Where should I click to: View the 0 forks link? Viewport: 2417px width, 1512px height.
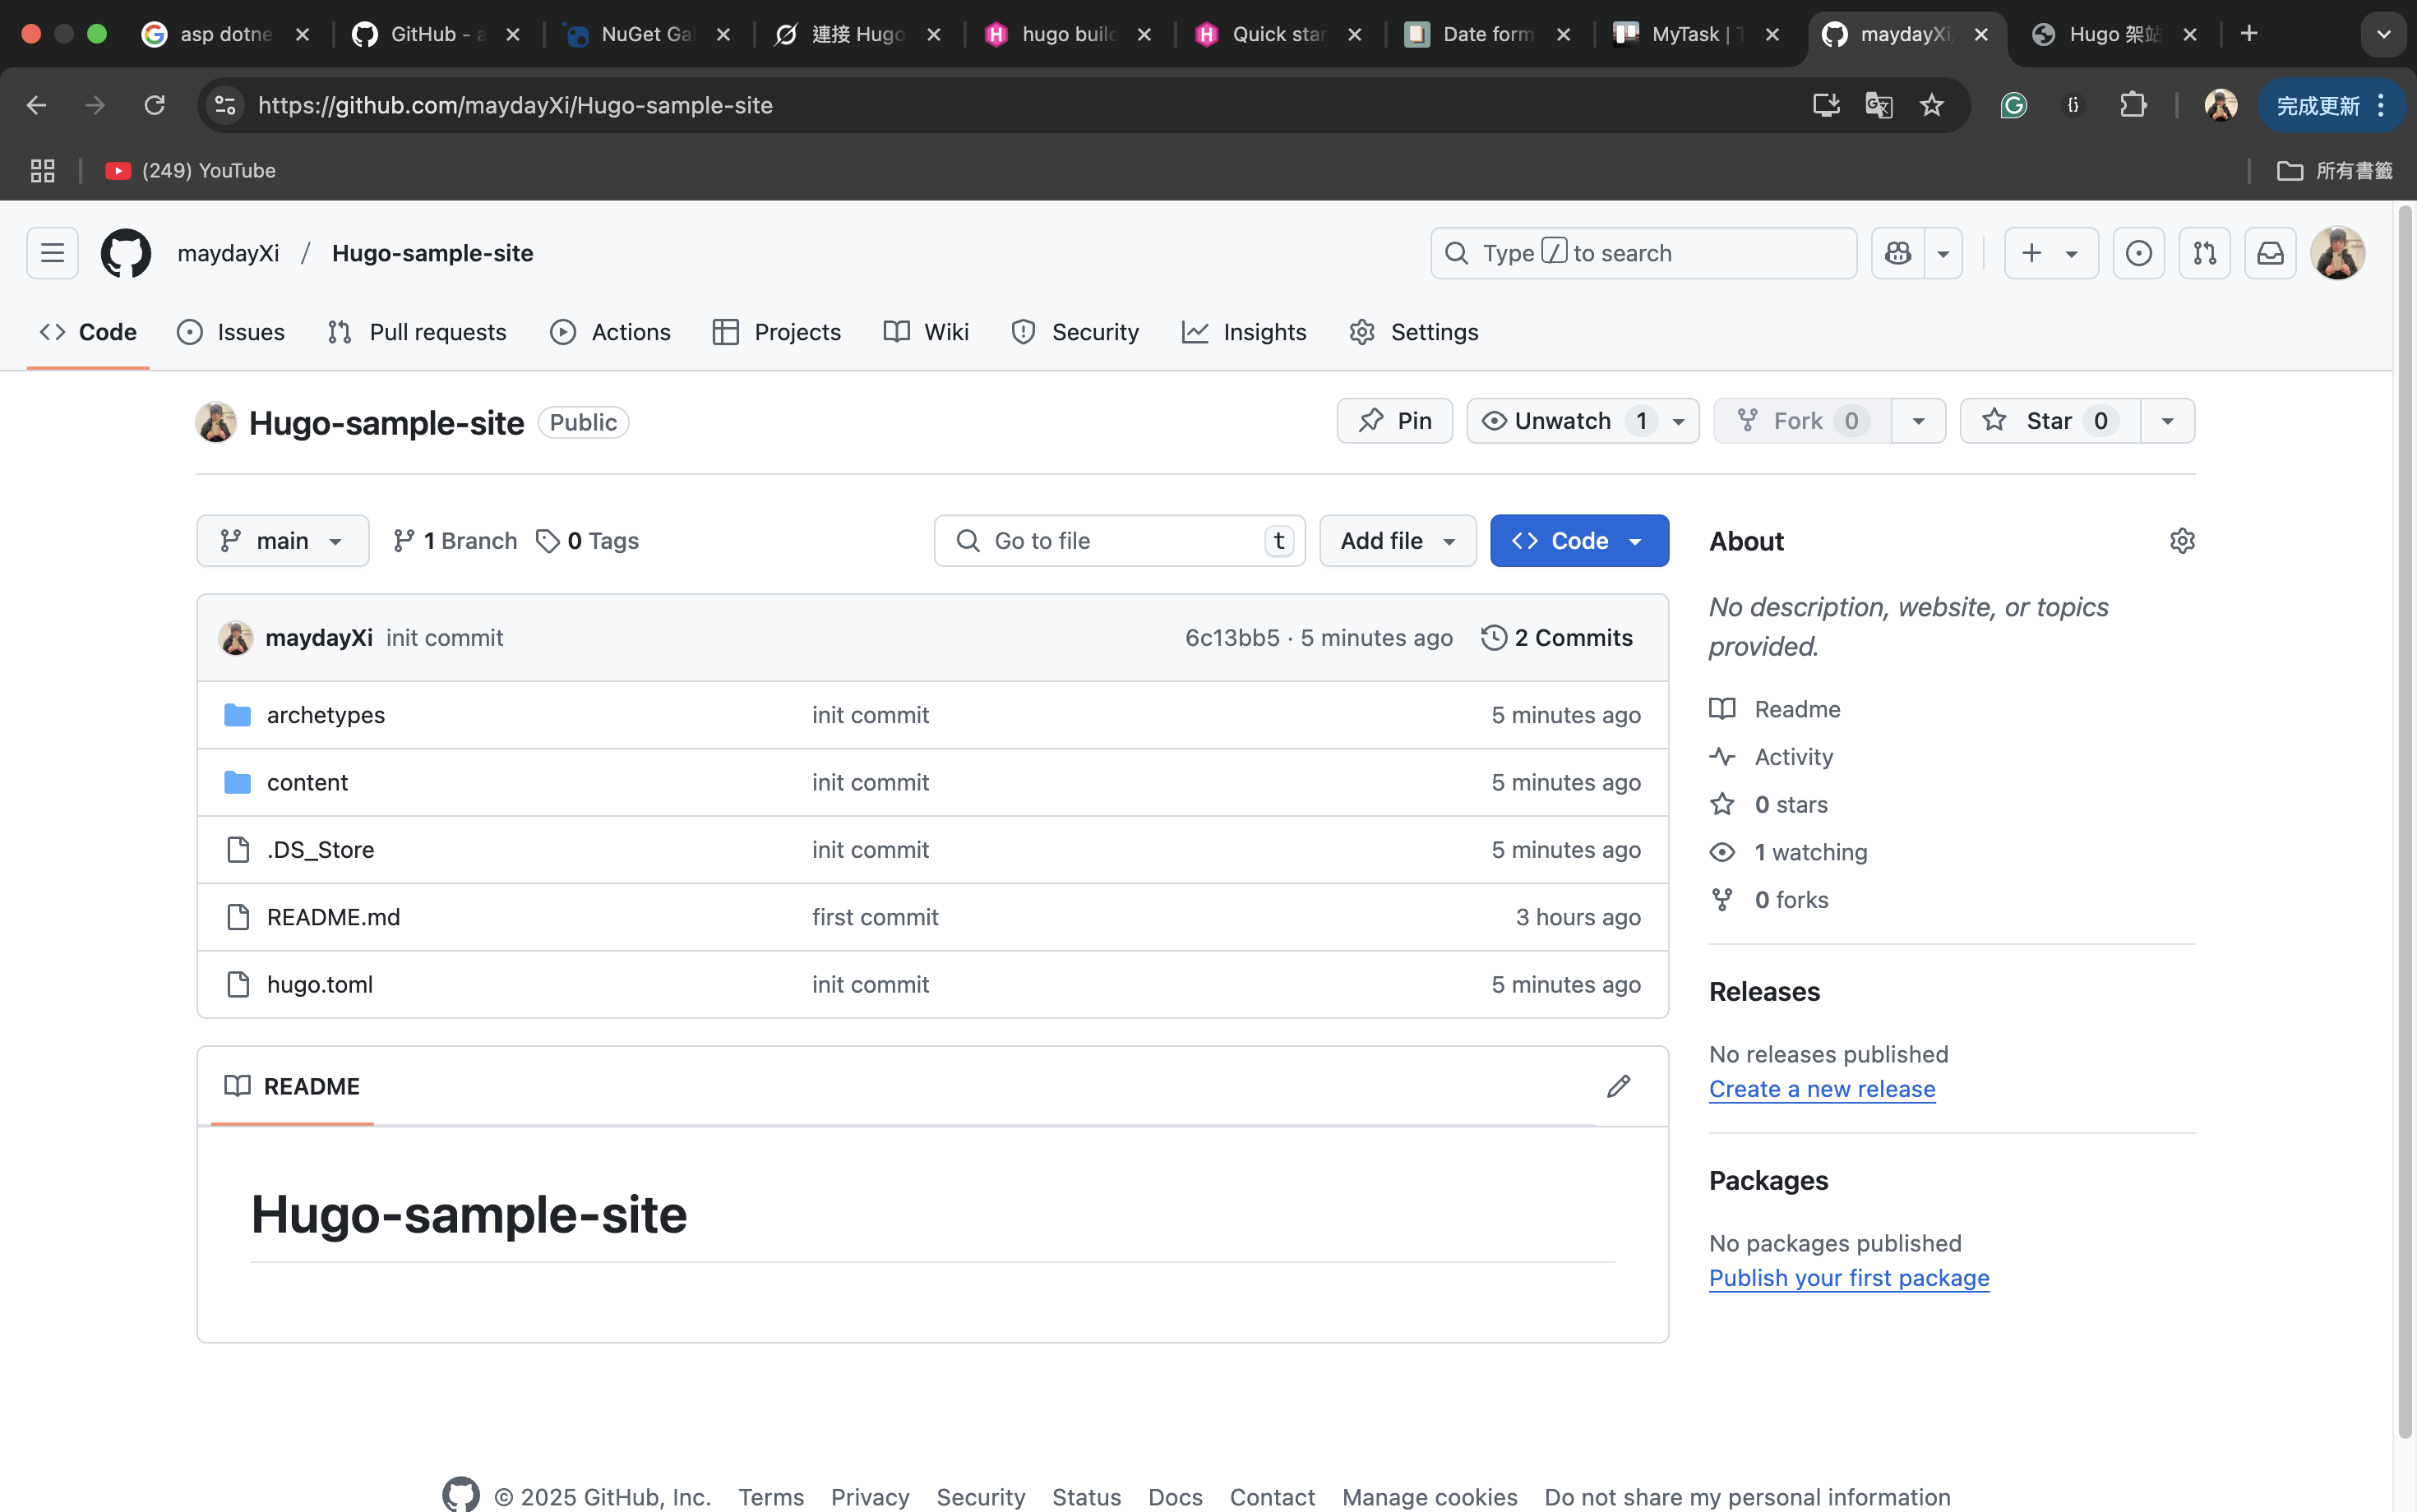coord(1768,900)
